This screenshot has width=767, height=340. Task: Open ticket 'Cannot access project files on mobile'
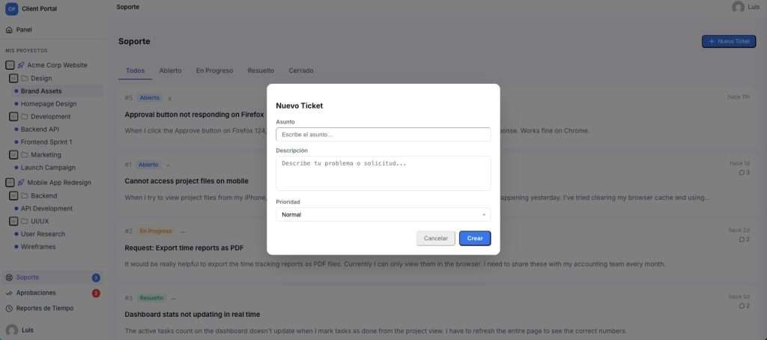187,181
